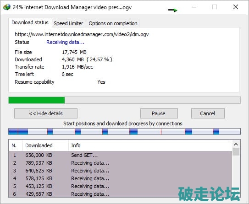Collapse details with Hide details button

click(x=46, y=113)
